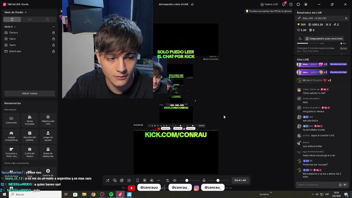The image size is (352, 198).
Task: Open the audio mixer settings icon
Action: click(x=167, y=180)
